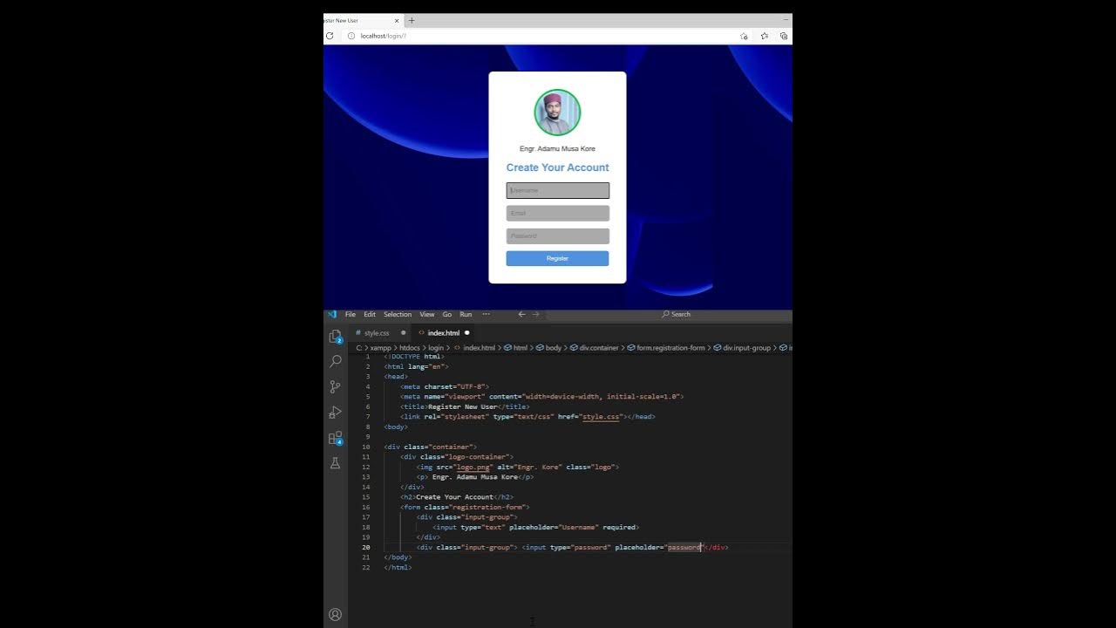Click the form opening tag on line 16
1116x628 pixels.
465,507
